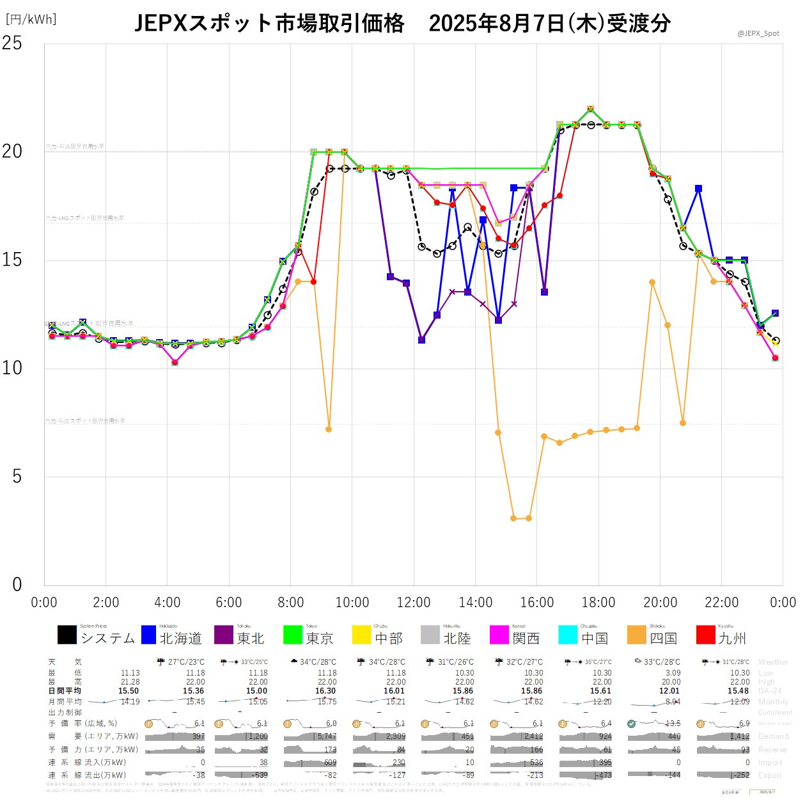Click the @JEPX_Spot handle text

(758, 33)
